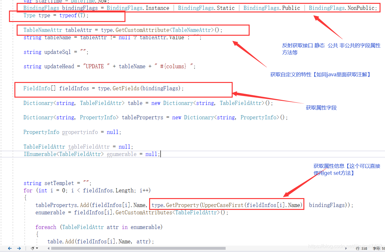The image size is (385, 252).
Task: Open the dropdown beside the brush icon
Action: pyautogui.click(x=37, y=248)
